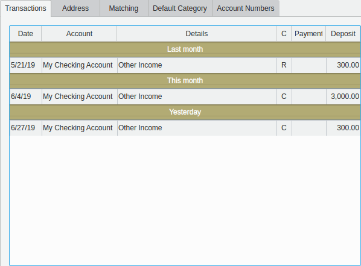Sort by the Deposit column header
The image size is (361, 266).
(x=343, y=34)
